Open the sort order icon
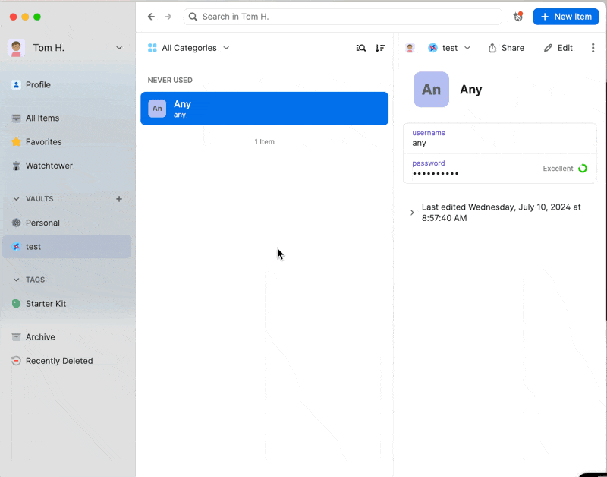 (380, 48)
